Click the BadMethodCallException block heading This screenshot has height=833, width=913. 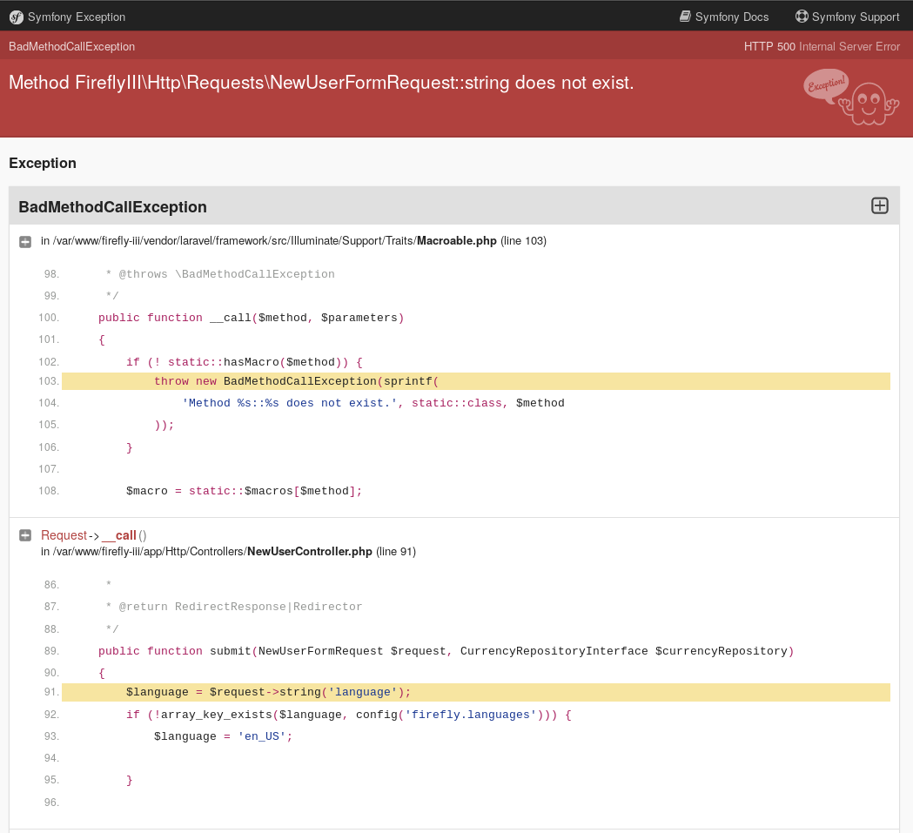click(112, 207)
